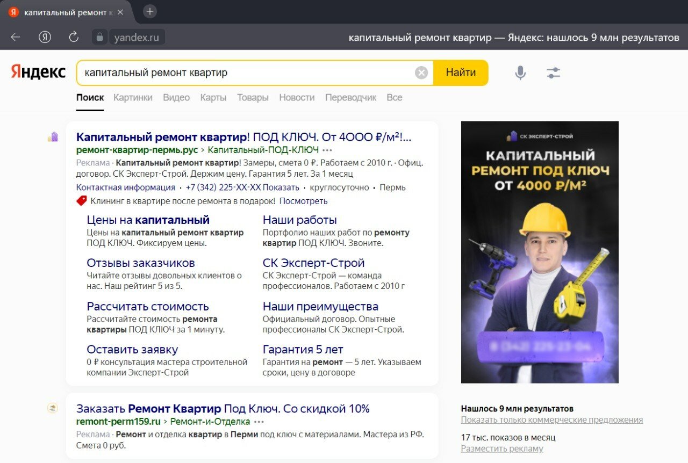Open Контактная информация link
Screen dimensions: 688x463
pos(126,187)
